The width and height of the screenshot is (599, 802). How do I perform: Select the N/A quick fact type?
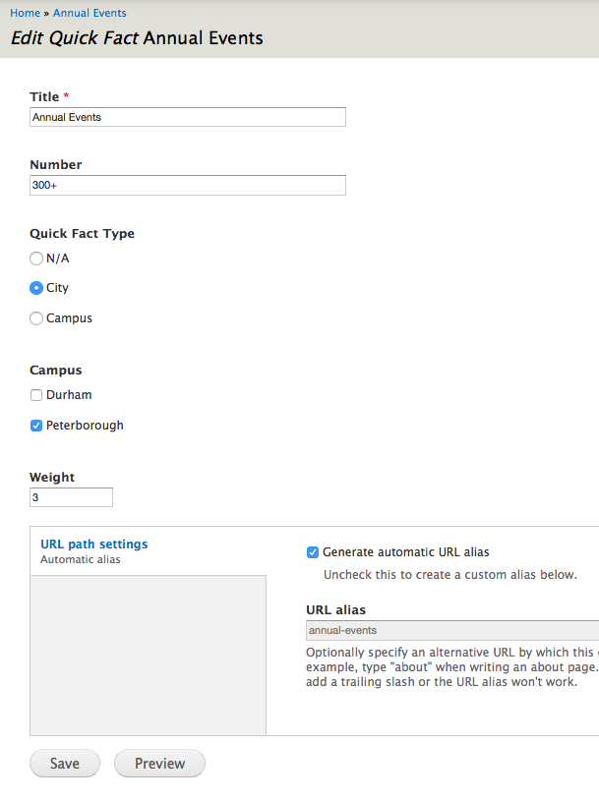[x=36, y=258]
